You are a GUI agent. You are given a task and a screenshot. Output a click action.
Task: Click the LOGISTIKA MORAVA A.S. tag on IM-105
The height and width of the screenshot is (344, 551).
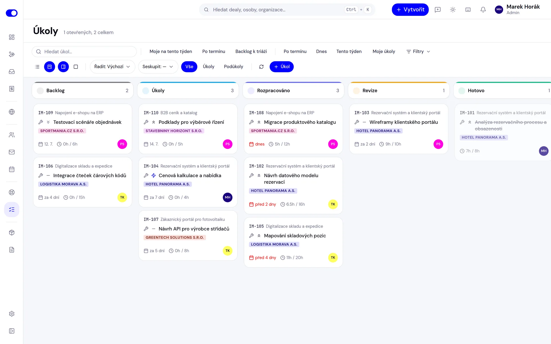[x=274, y=245]
